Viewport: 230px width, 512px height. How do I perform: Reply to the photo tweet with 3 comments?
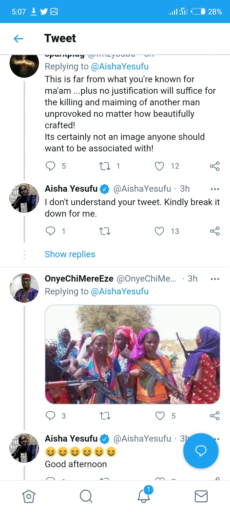click(50, 416)
